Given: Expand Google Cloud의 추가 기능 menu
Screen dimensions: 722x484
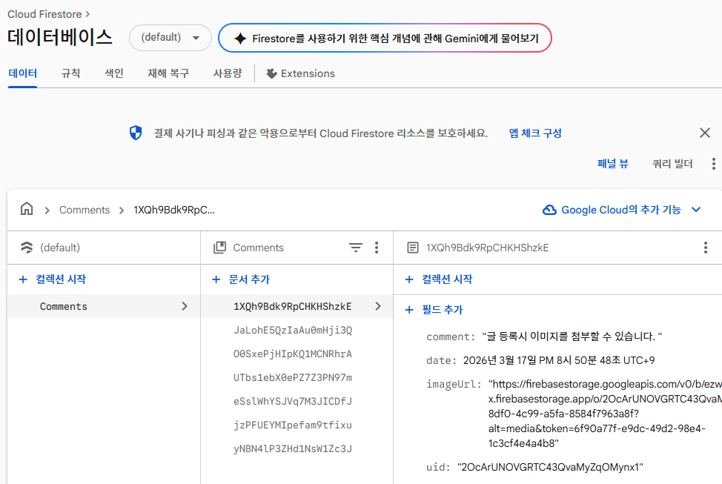Looking at the screenshot, I should tap(622, 210).
